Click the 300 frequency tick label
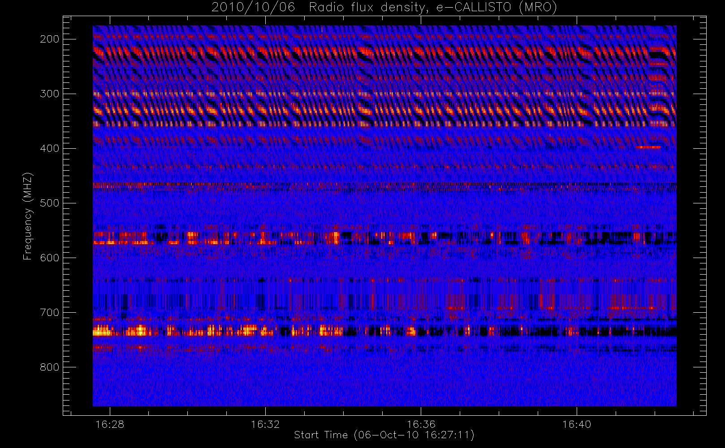This screenshot has height=448, width=725. pos(50,94)
